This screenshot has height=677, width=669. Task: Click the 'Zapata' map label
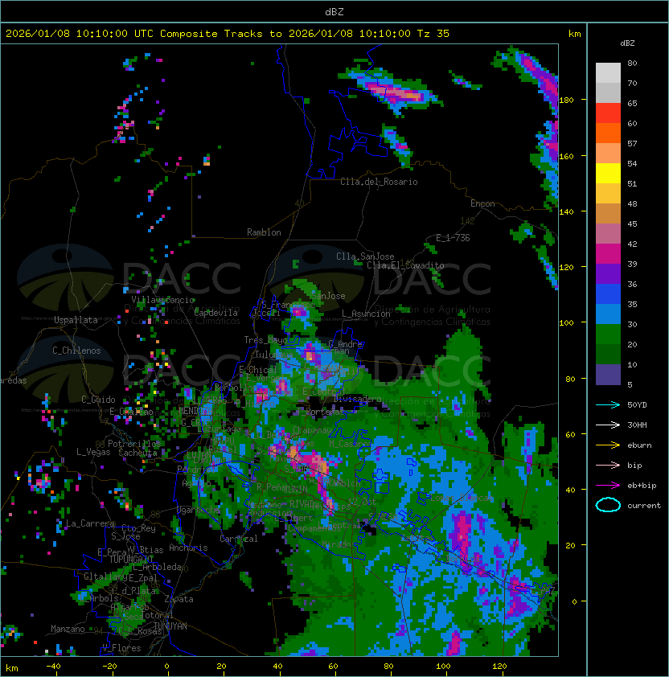[179, 599]
